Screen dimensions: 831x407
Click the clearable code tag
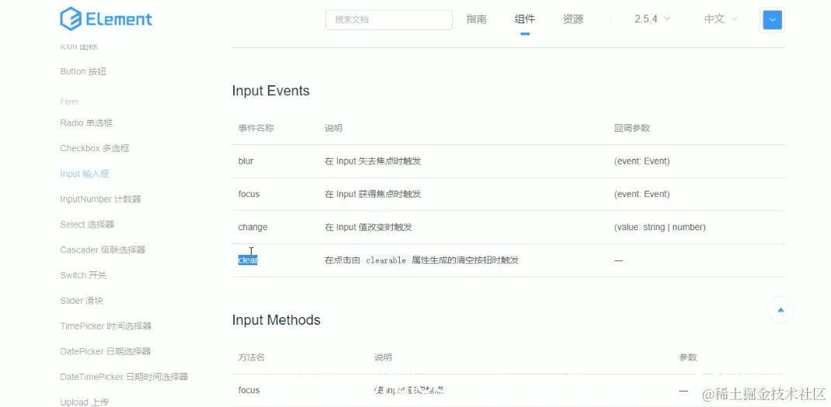[x=386, y=260]
